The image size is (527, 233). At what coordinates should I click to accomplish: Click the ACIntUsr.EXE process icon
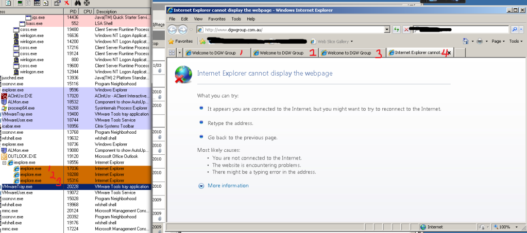click(4, 96)
